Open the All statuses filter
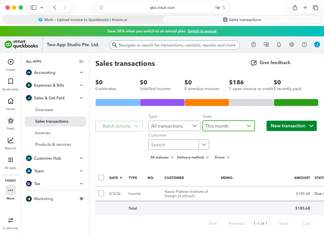Viewport: 324px width, 239px height. [x=162, y=157]
